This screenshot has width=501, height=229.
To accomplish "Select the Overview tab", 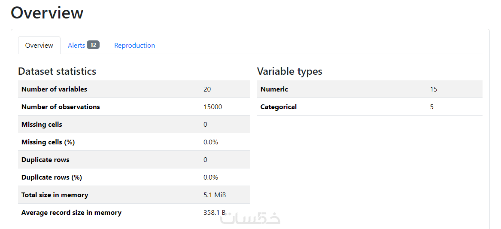I will [x=39, y=45].
